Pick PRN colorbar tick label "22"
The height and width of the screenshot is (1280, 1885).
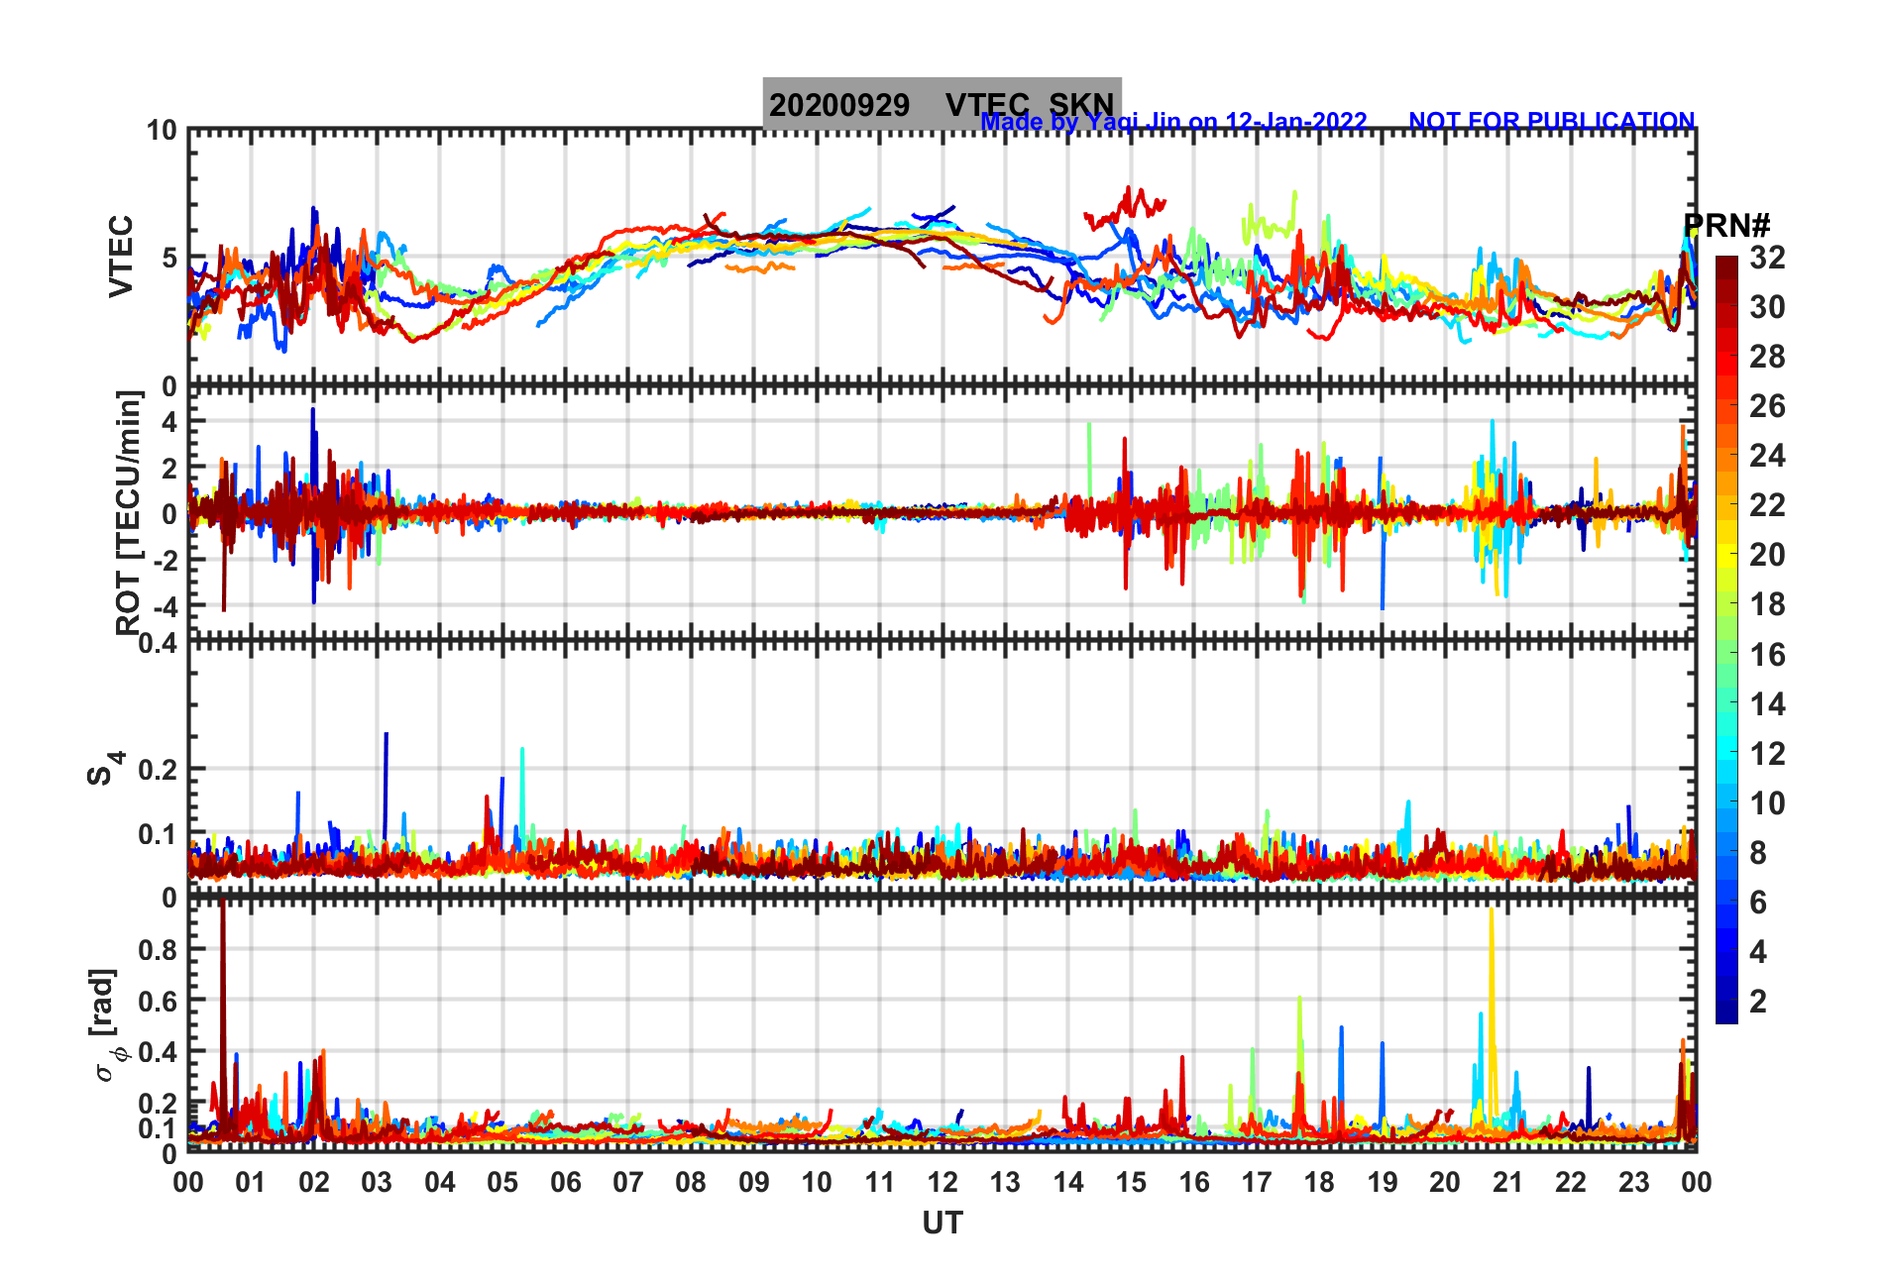coord(1767,505)
